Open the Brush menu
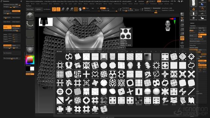 33,4
